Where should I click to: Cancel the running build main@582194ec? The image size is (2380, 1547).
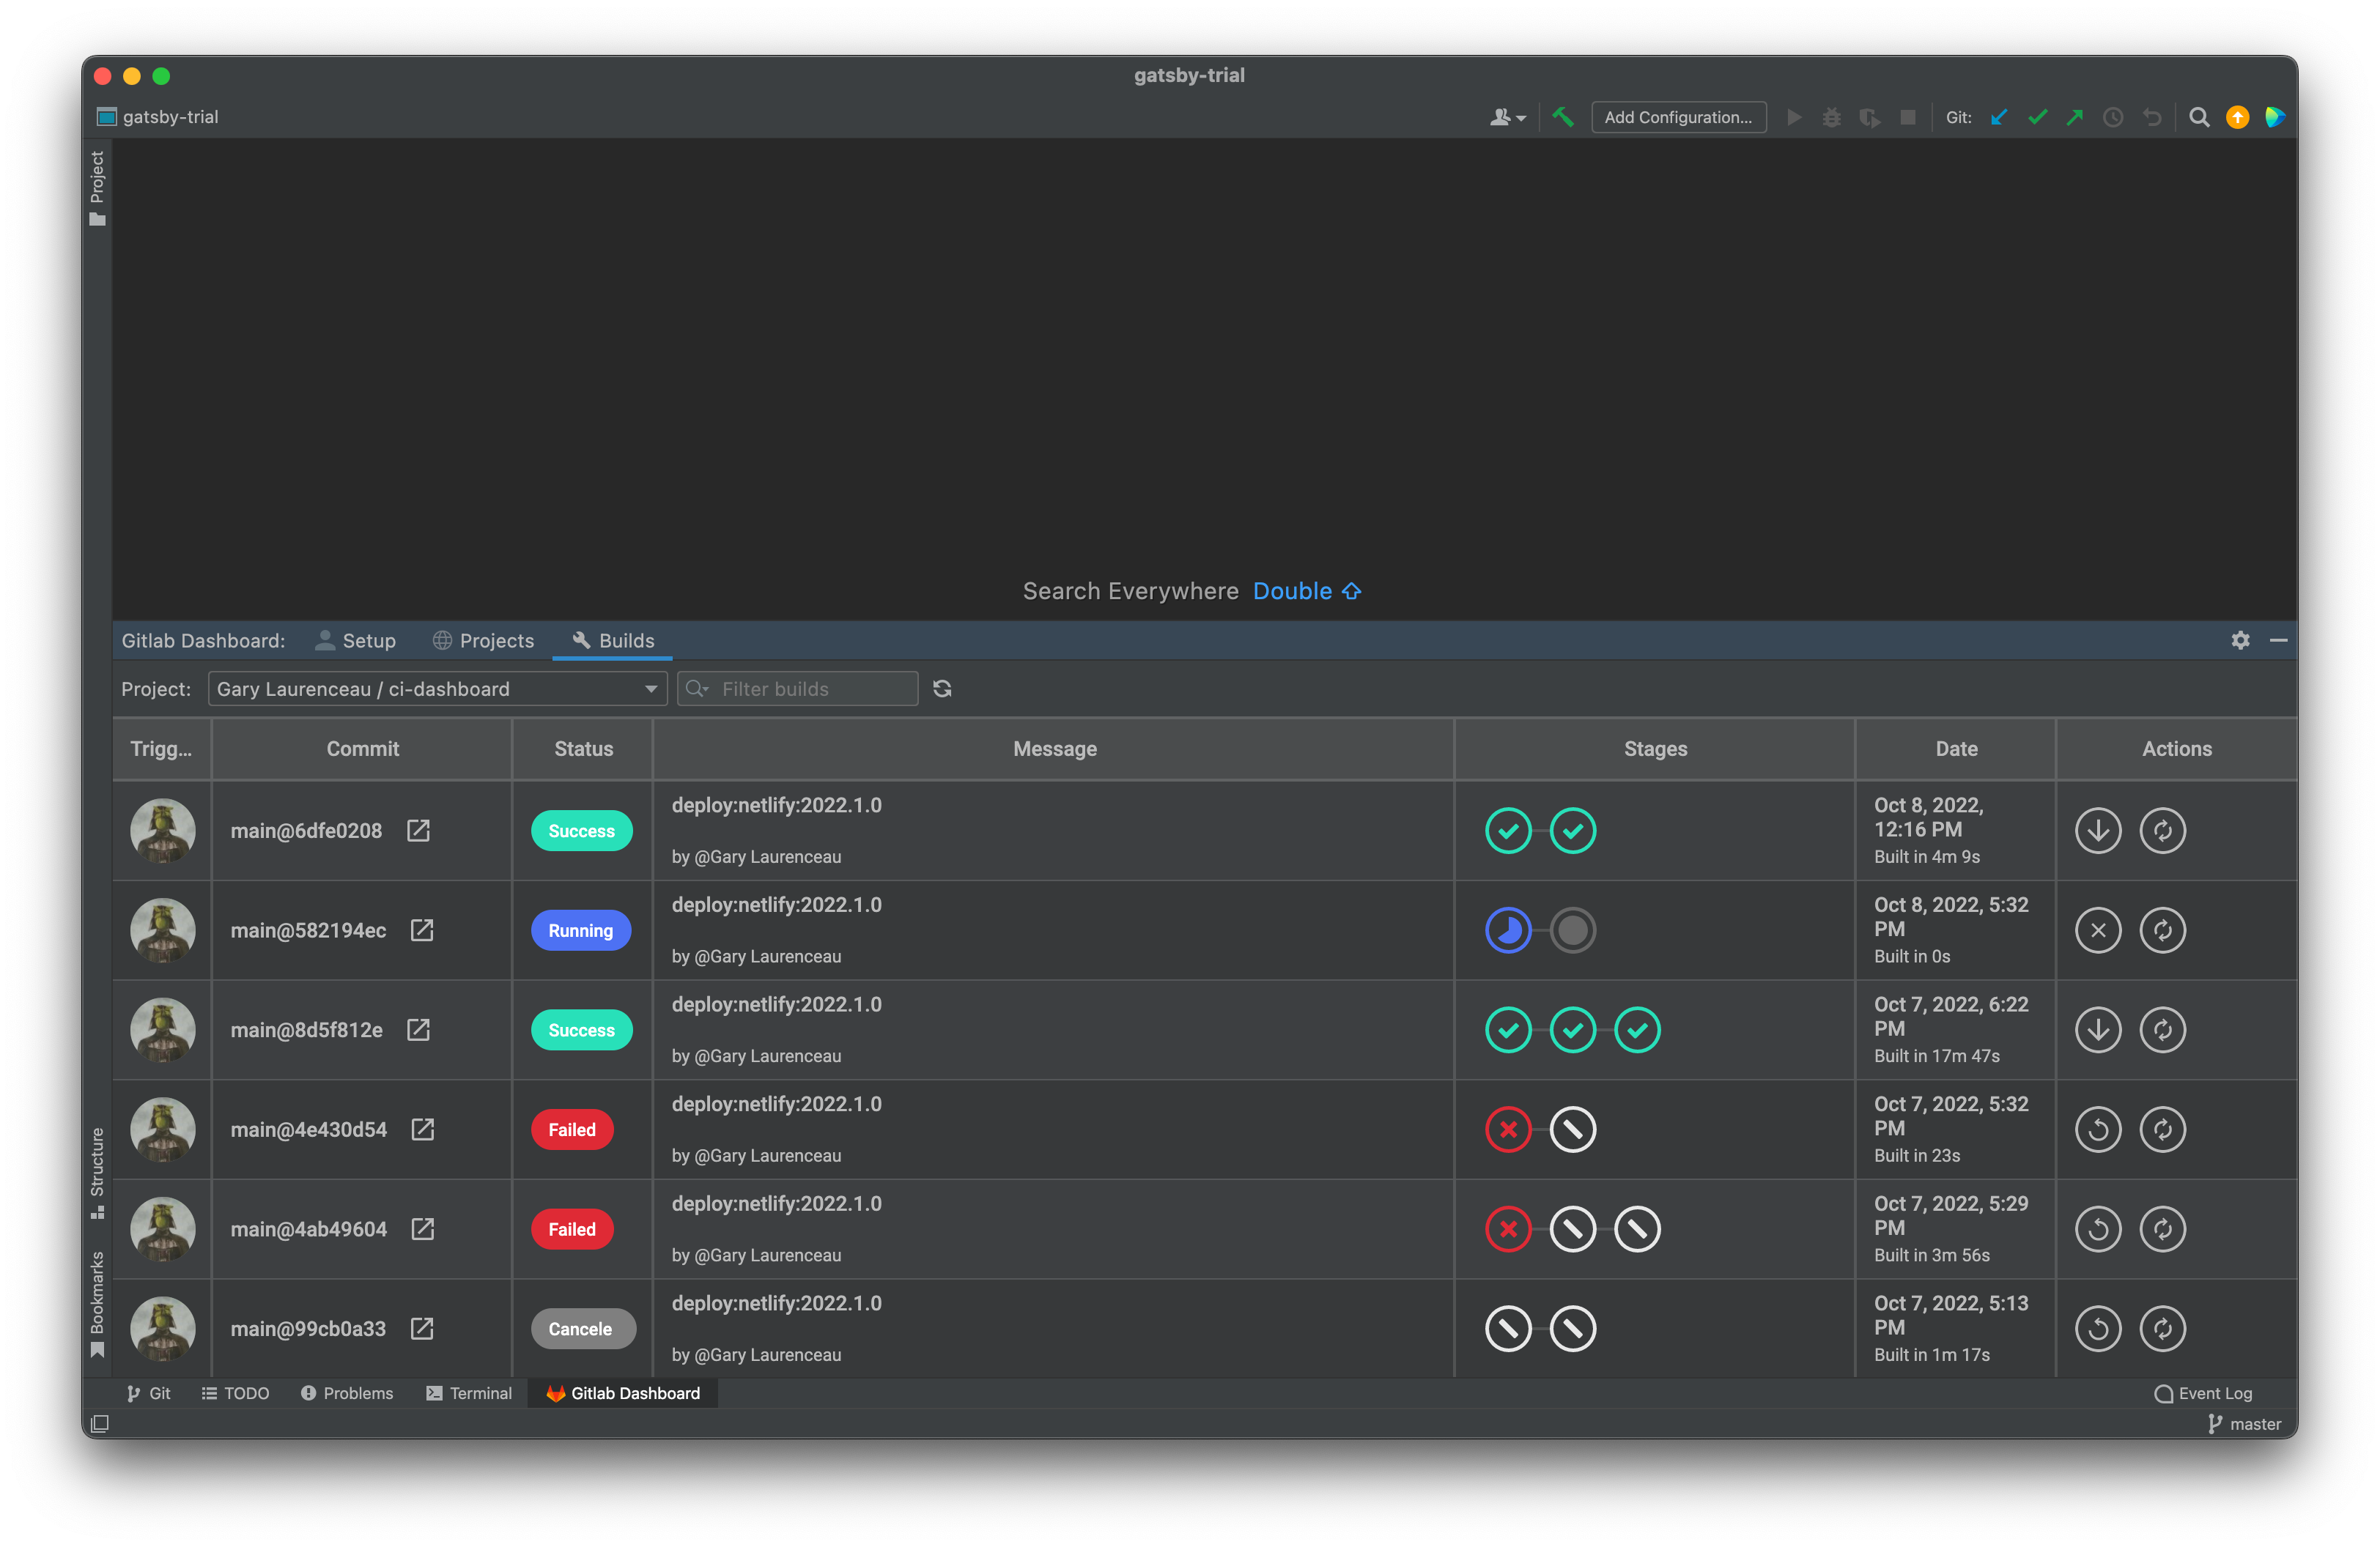(2098, 930)
